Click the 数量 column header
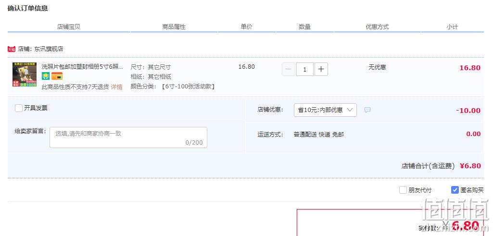493x236 pixels. 304,27
